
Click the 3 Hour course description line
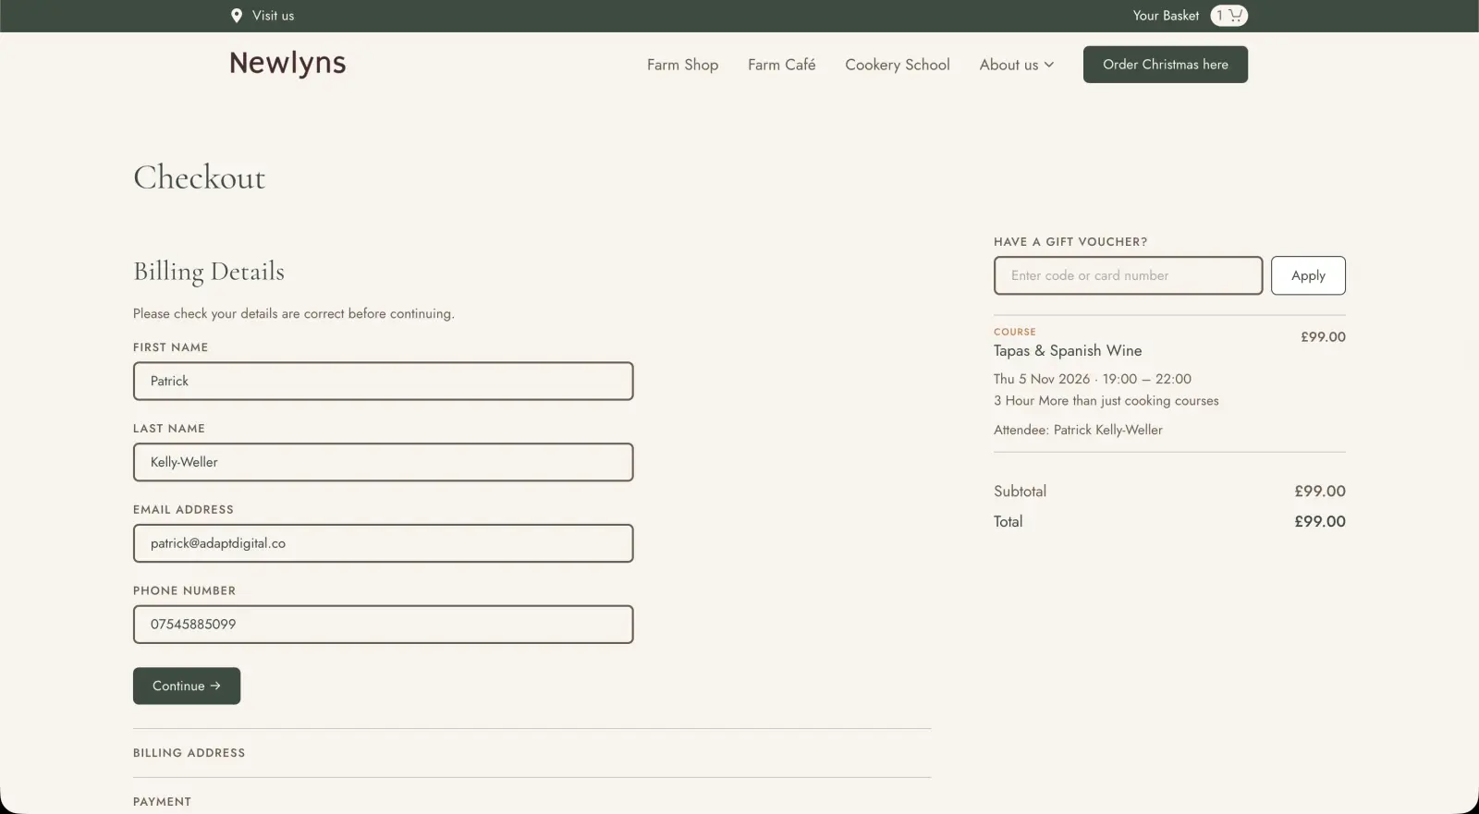(1106, 401)
